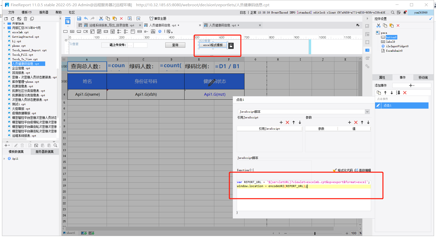This screenshot has height=238, width=436.
Task: Insert a radio button group widget
Action: pyautogui.click(x=119, y=31)
